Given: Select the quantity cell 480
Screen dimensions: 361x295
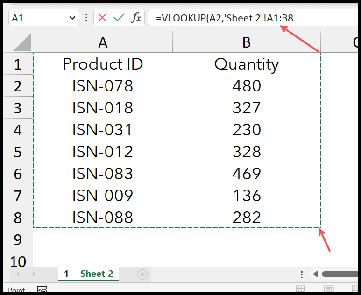Looking at the screenshot, I should coord(246,85).
